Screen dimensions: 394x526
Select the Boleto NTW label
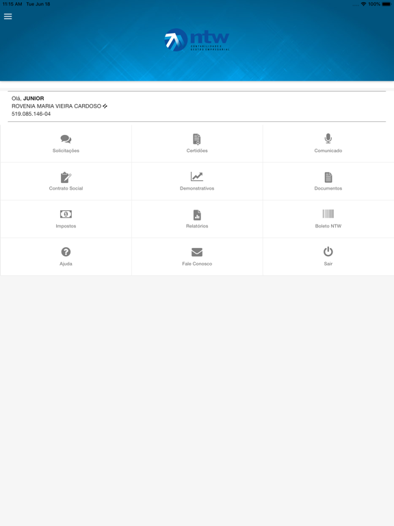pos(328,226)
